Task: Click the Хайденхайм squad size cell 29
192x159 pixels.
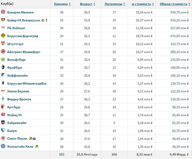Action: click(62, 123)
